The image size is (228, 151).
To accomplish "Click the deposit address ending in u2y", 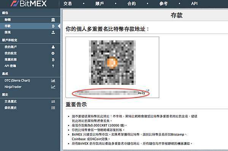I will 110,93.
